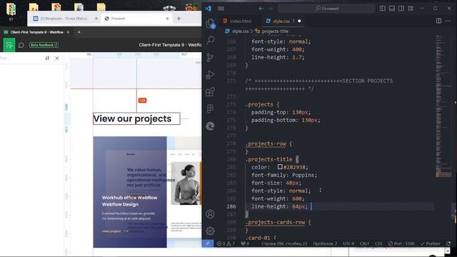Open the Webflow comments icon

21,45
